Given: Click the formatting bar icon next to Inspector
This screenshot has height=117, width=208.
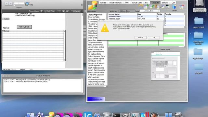Looking at the screenshot, I should 67,11.
